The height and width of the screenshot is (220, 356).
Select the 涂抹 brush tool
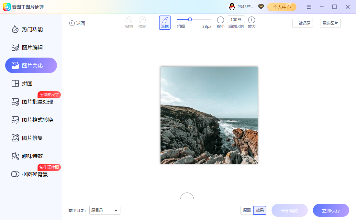pyautogui.click(x=165, y=22)
